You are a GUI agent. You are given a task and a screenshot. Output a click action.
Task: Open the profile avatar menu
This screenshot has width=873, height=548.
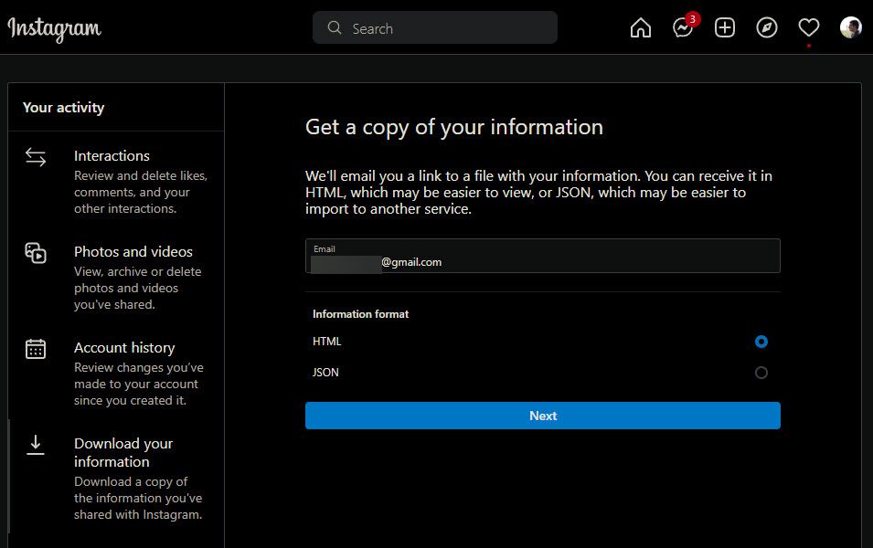[x=850, y=28]
